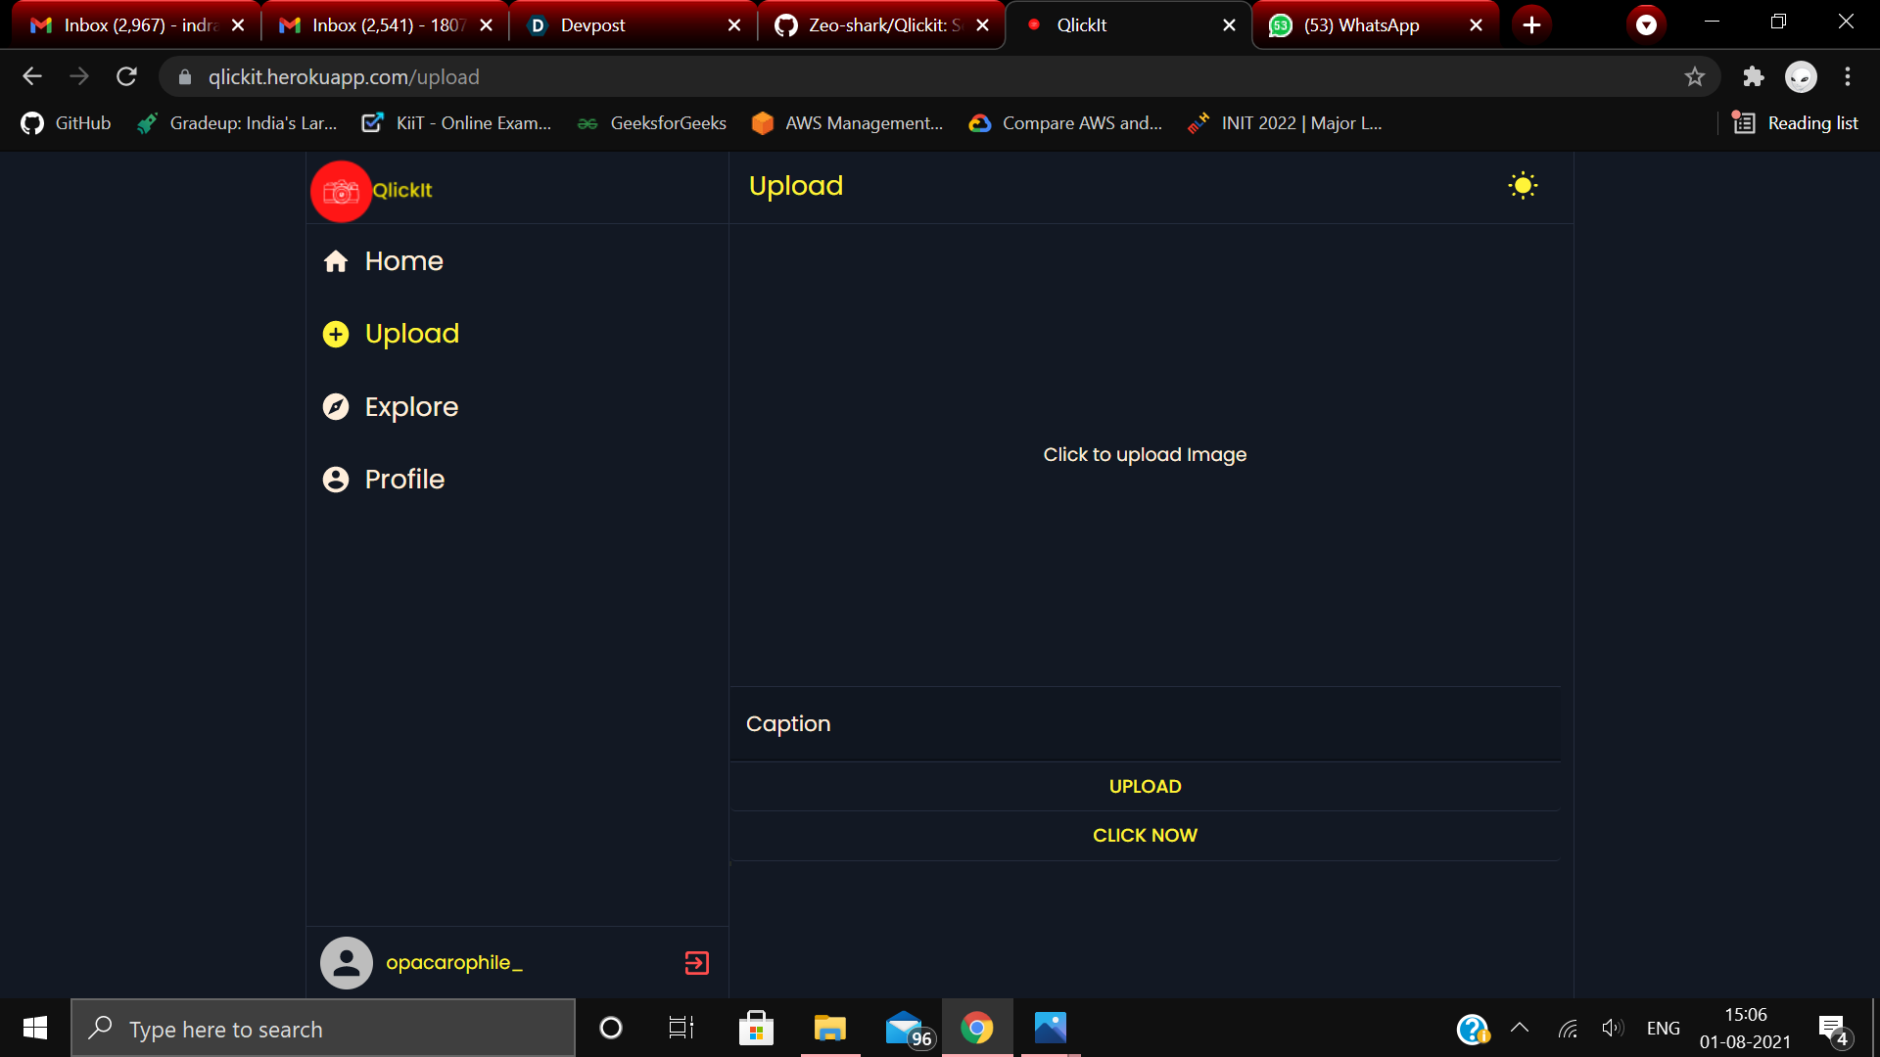Toggle the sun light-mode theme switch
The height and width of the screenshot is (1057, 1880).
coord(1523,186)
